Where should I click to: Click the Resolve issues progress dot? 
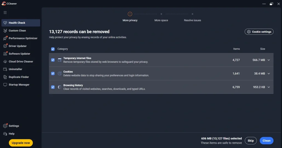coord(192,14)
